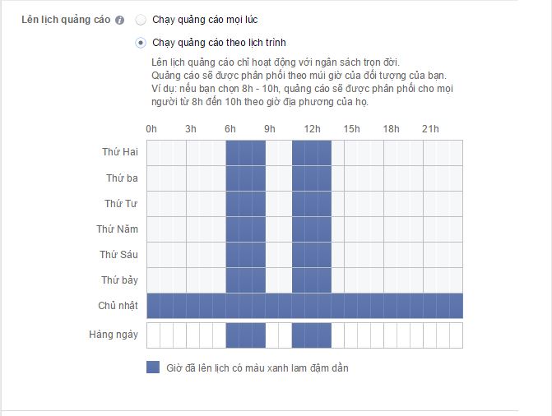This screenshot has height=416, width=552.
Task: Toggle the last hour cell in Hàng ngày row
Action: coord(456,335)
